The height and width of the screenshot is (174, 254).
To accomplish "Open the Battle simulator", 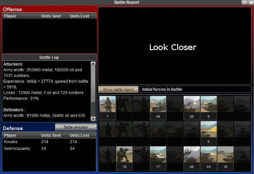I will point(76,127).
